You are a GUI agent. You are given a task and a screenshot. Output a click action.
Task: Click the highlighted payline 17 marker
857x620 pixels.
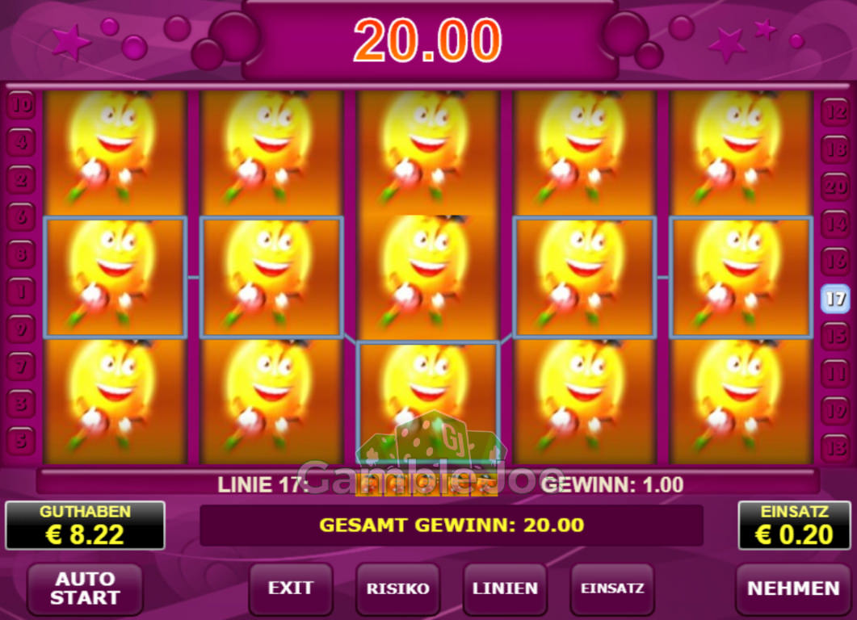[x=835, y=299]
